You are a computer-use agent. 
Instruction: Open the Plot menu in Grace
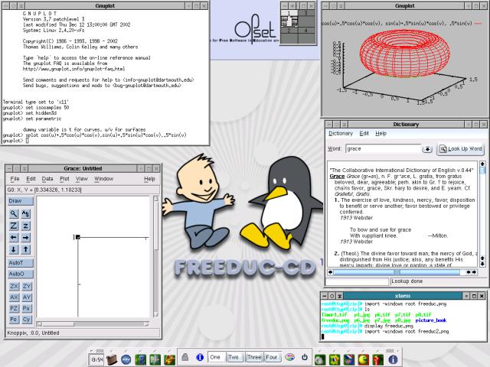64,179
